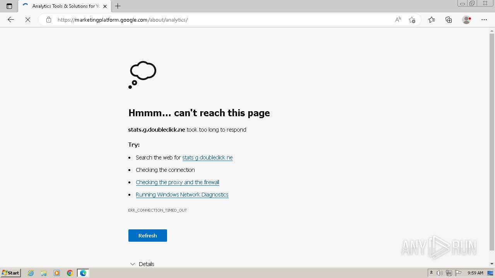The width and height of the screenshot is (495, 278).
Task: Click the blue Refresh button
Action: [x=148, y=236]
